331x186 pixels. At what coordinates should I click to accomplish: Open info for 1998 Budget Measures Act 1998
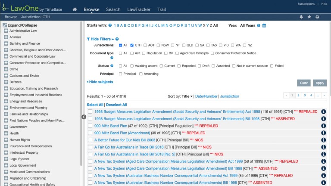point(323,112)
